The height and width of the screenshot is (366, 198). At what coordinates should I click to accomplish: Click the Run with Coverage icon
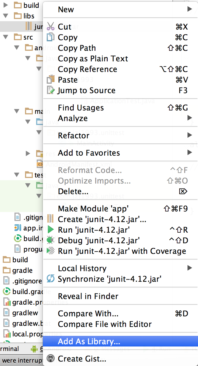[51, 251]
